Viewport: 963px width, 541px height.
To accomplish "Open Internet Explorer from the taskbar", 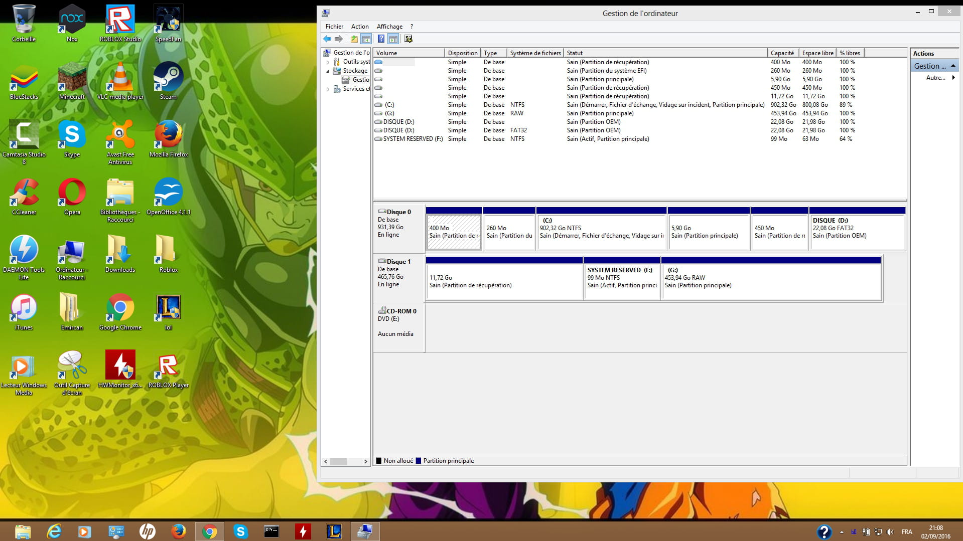I will pos(54,531).
